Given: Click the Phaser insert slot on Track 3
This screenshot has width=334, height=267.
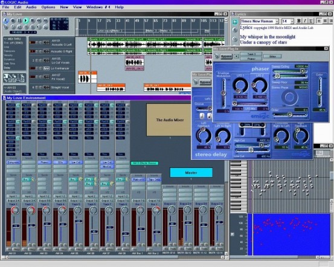Looking at the screenshot, I should pyautogui.click(x=44, y=162).
